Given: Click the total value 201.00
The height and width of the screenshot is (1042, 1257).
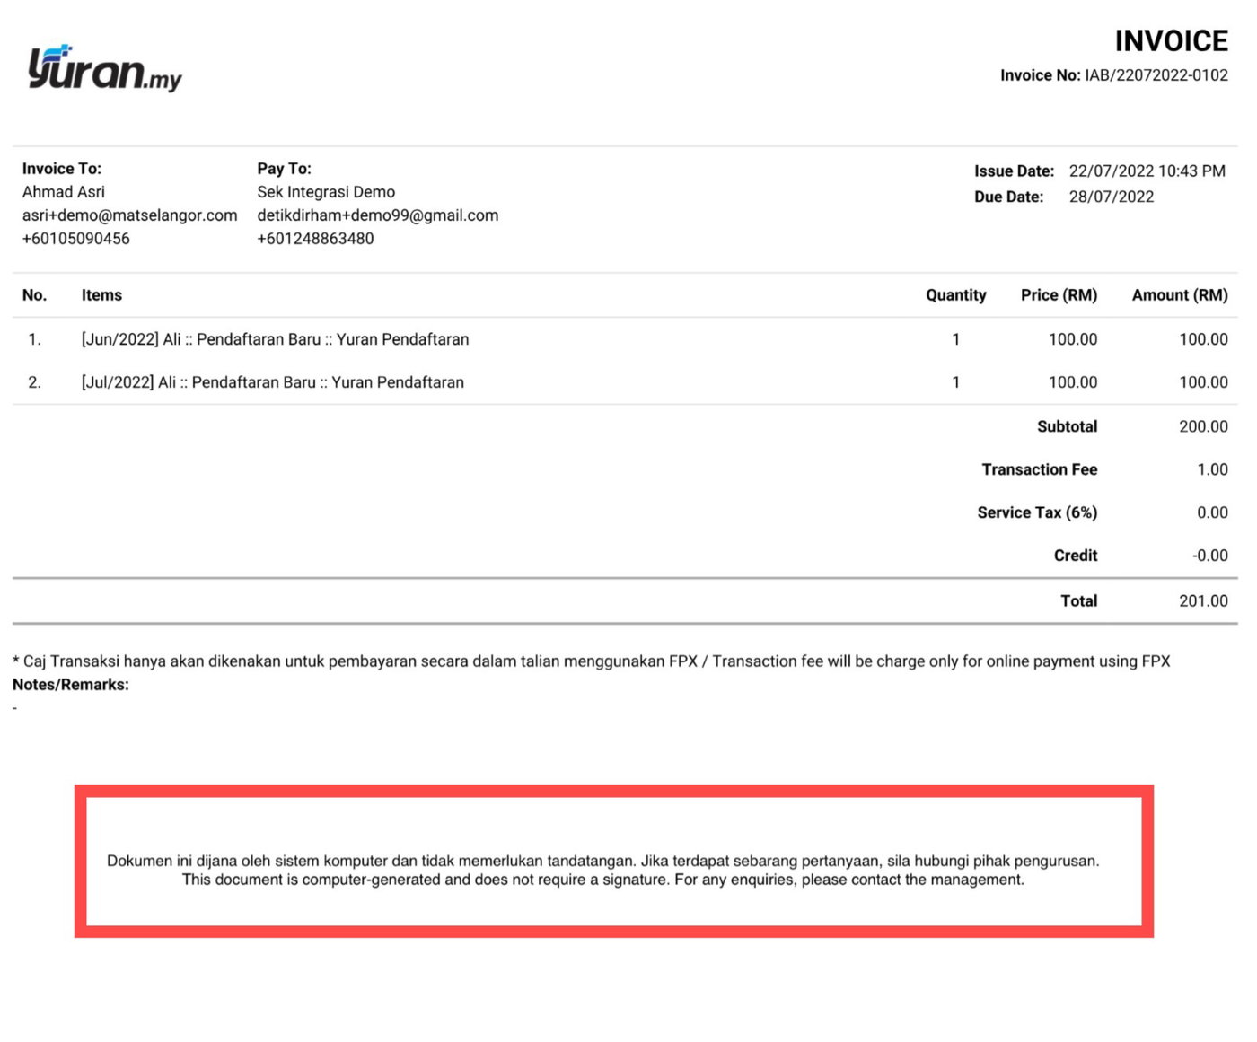Looking at the screenshot, I should point(1204,601).
